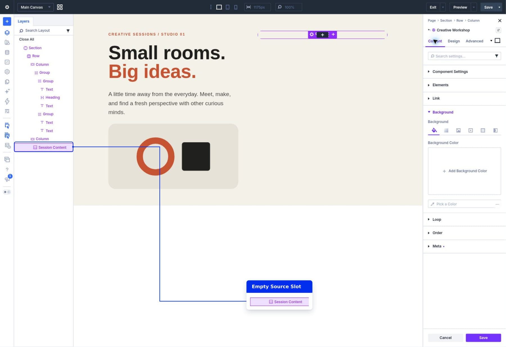Open the pages copy icon in sidebar
The image size is (506, 347).
click(x=7, y=82)
